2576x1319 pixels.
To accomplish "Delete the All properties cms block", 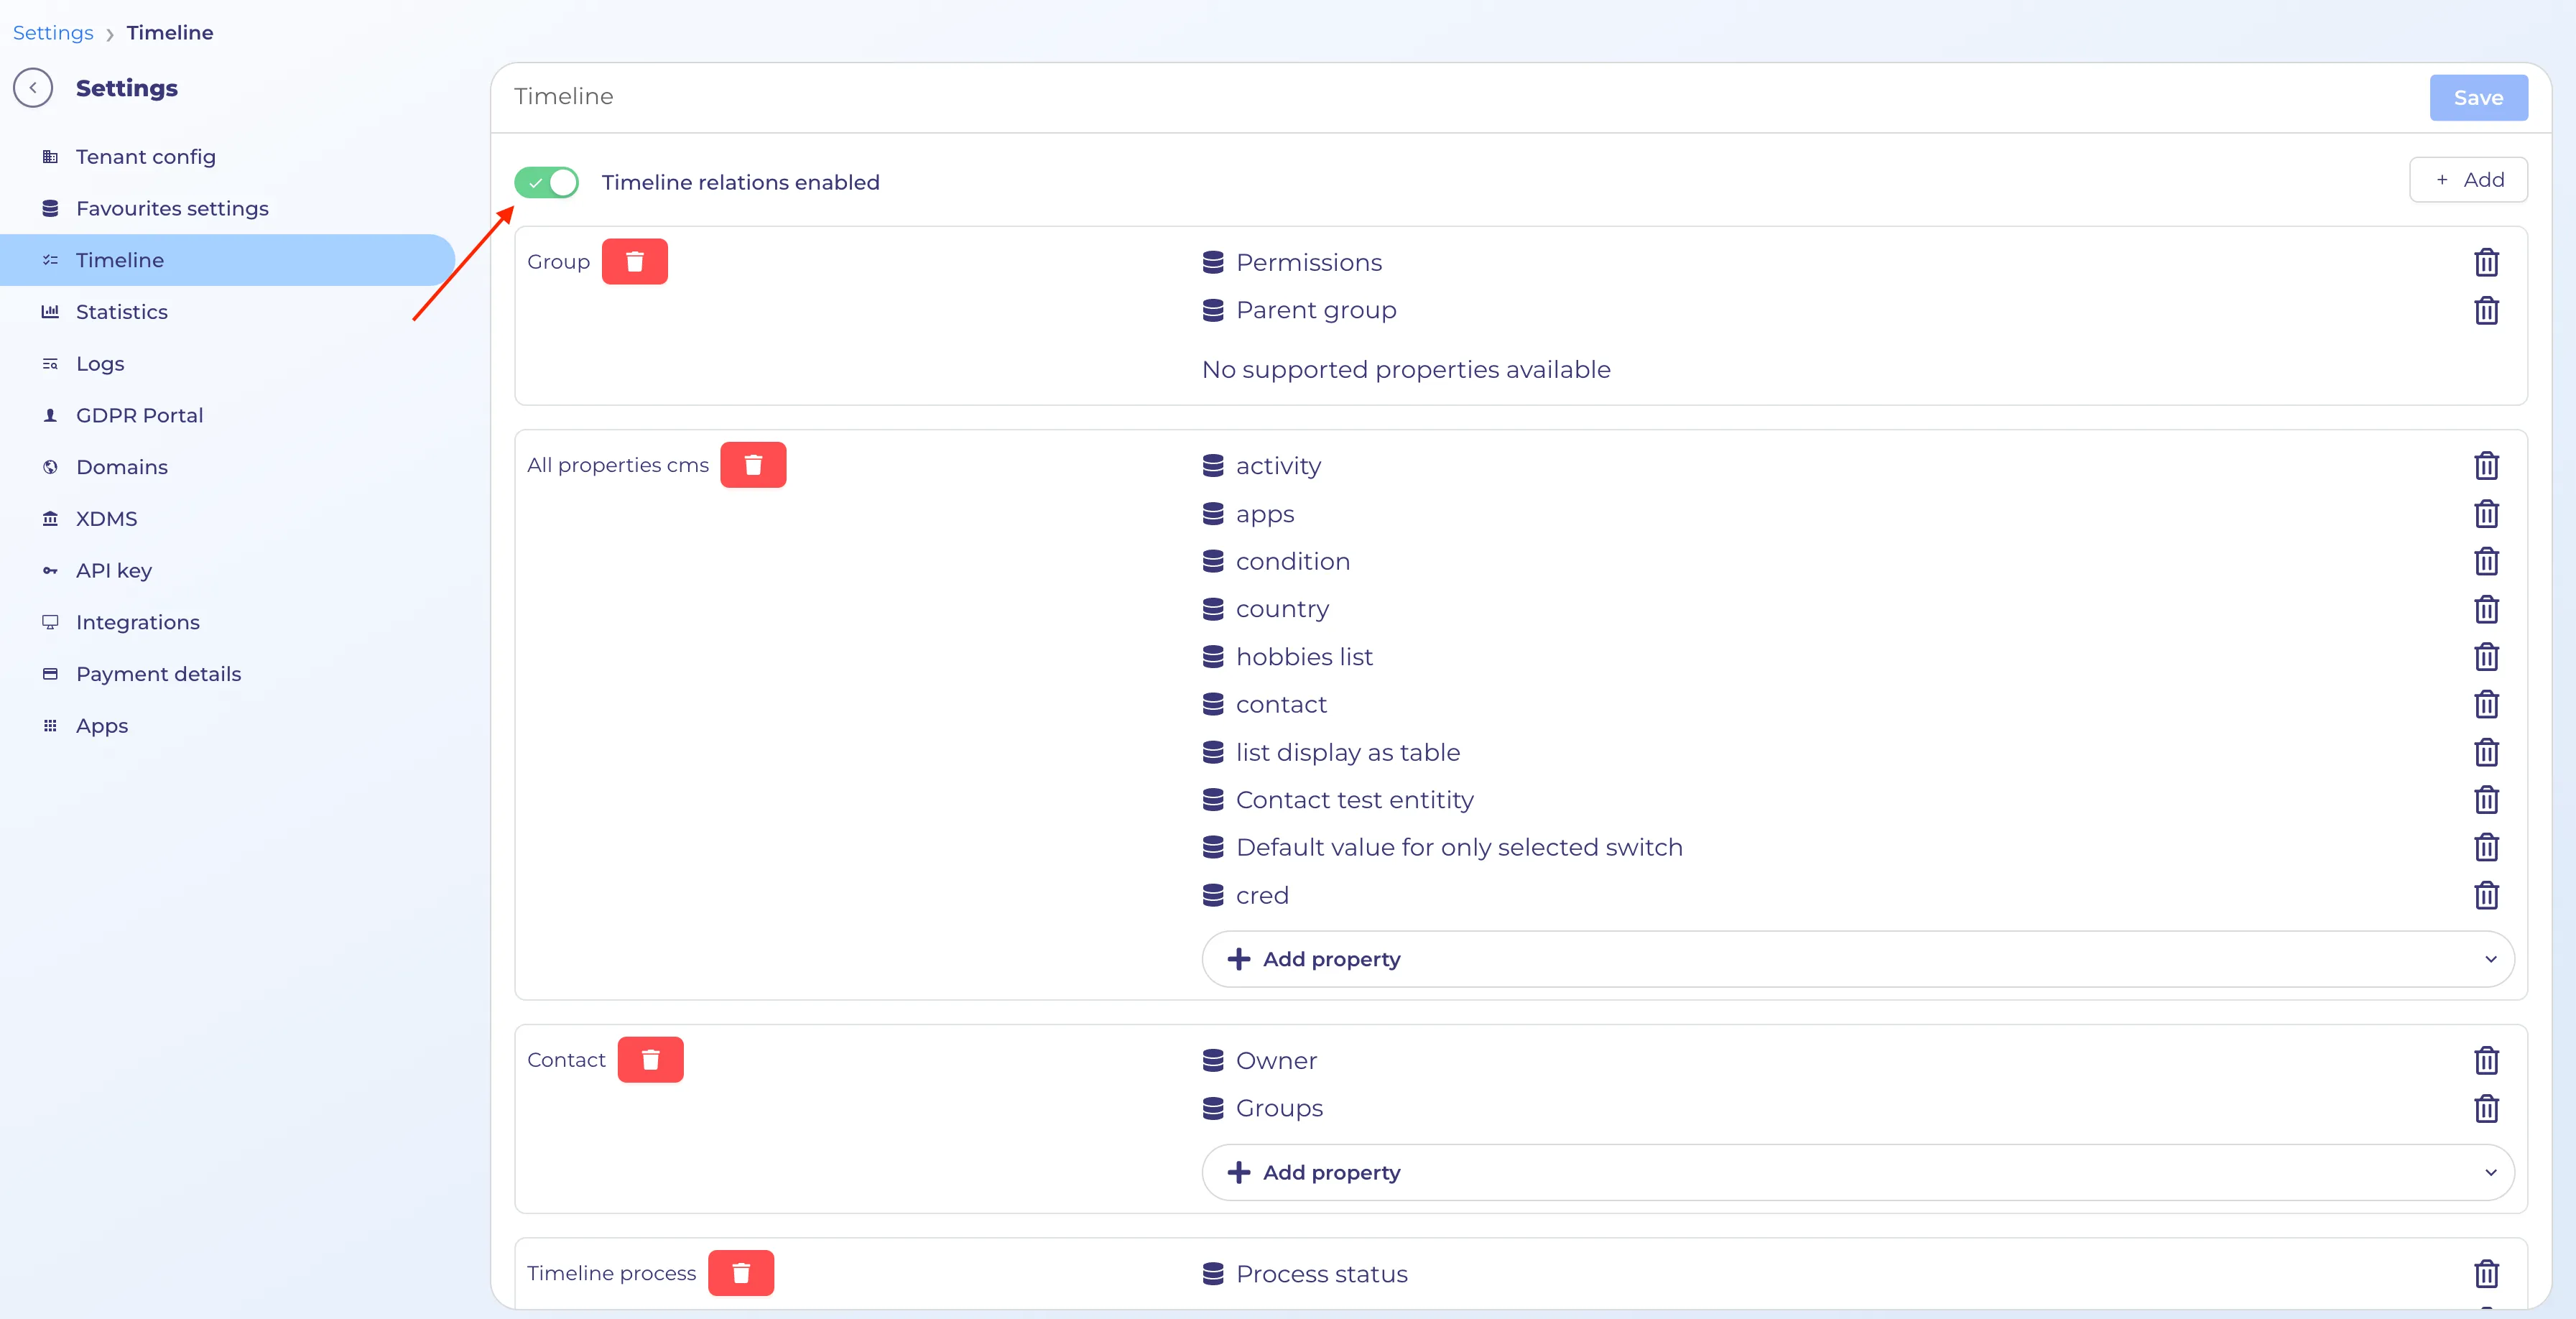I will click(753, 464).
